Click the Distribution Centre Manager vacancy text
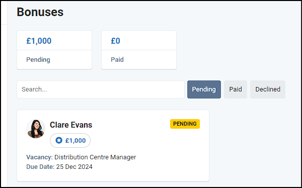Image resolution: width=302 pixels, height=188 pixels. click(x=95, y=157)
